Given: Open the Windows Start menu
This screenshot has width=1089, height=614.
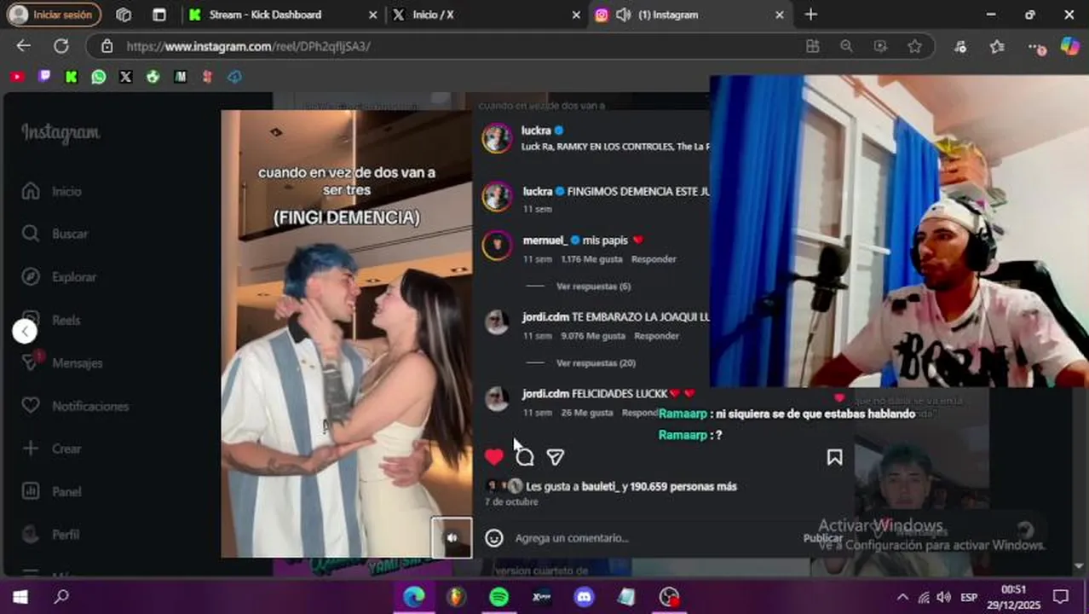Looking at the screenshot, I should 20,597.
